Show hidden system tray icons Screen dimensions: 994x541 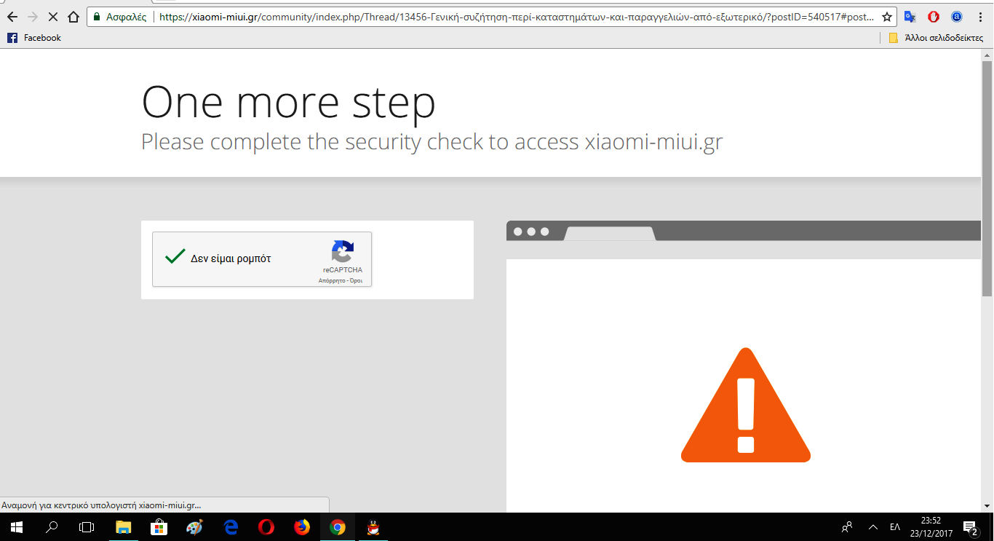872,526
